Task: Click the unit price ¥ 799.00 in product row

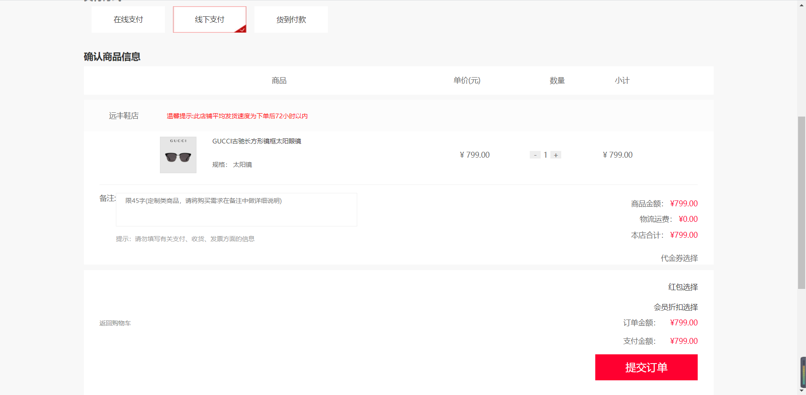Action: pyautogui.click(x=475, y=155)
